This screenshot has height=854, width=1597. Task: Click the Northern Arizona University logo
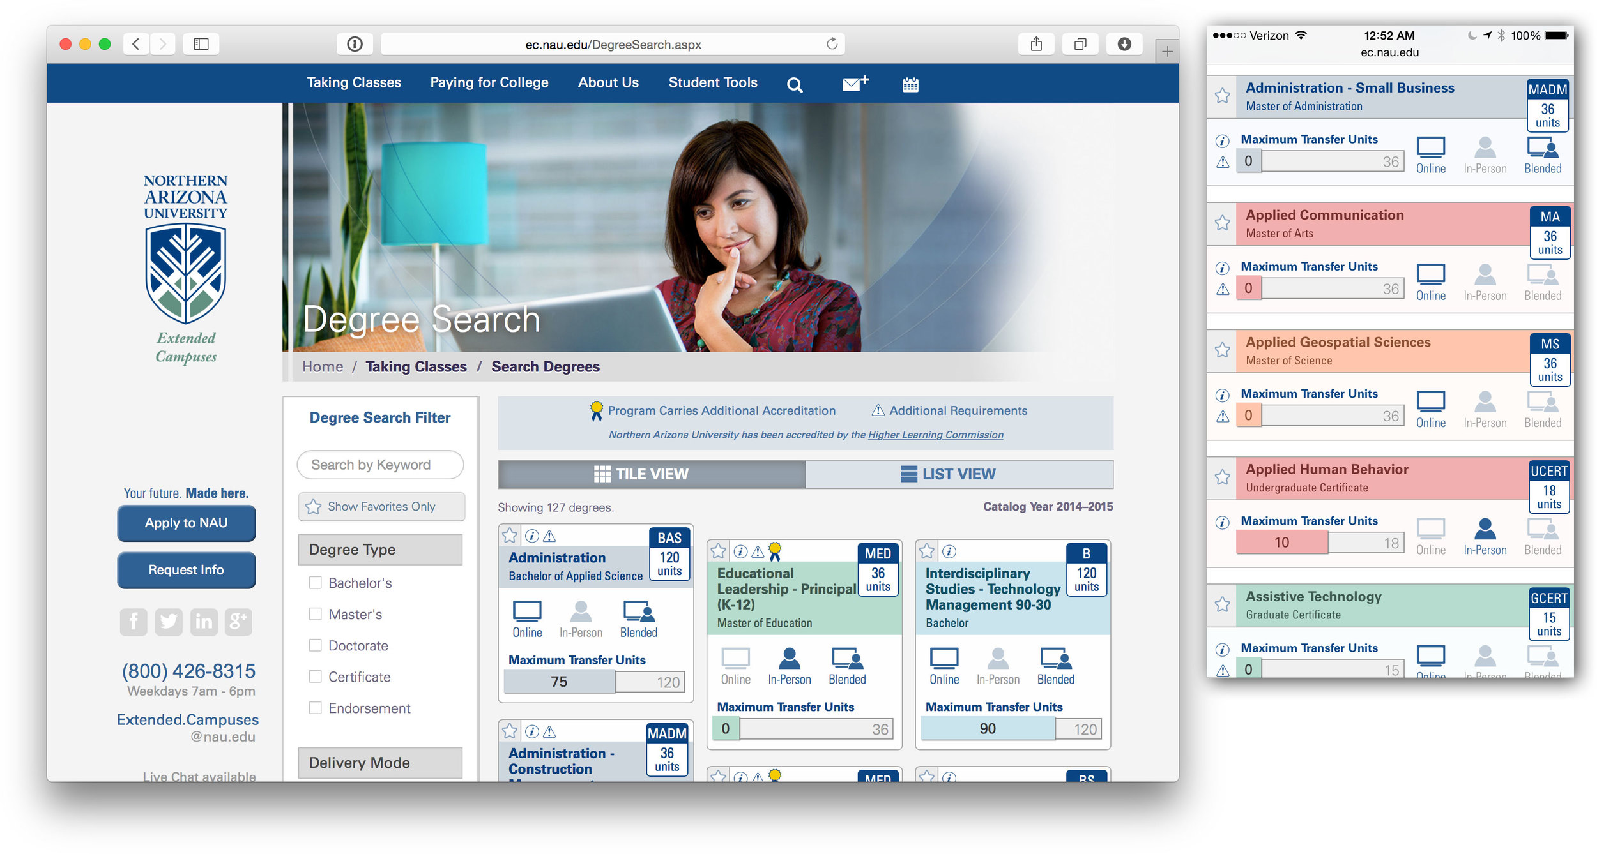(x=185, y=269)
